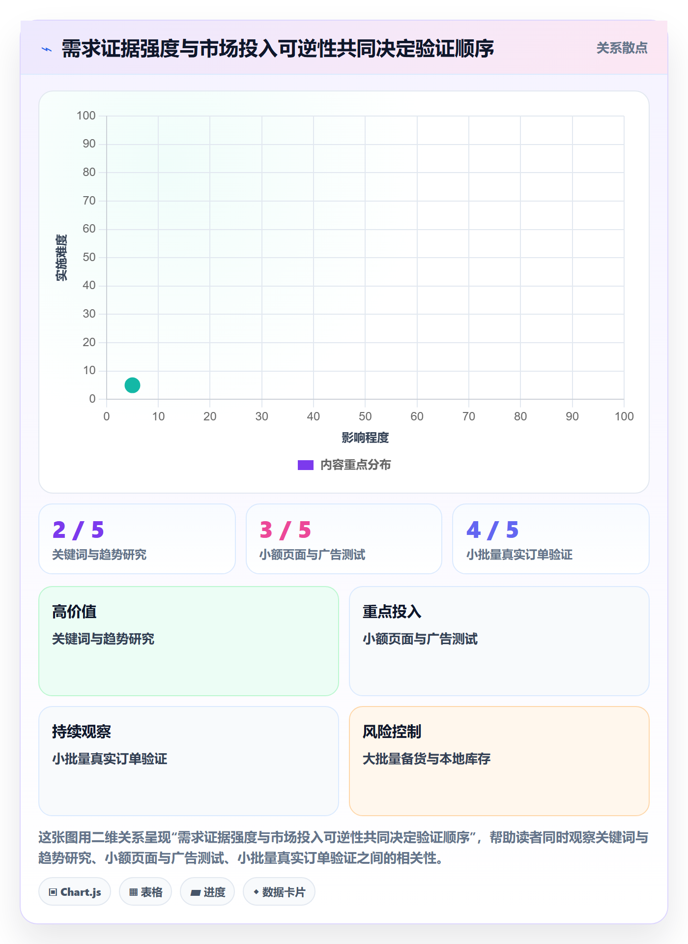Click 关键词与趋势研究 under the 2 / 5 value

tap(99, 555)
